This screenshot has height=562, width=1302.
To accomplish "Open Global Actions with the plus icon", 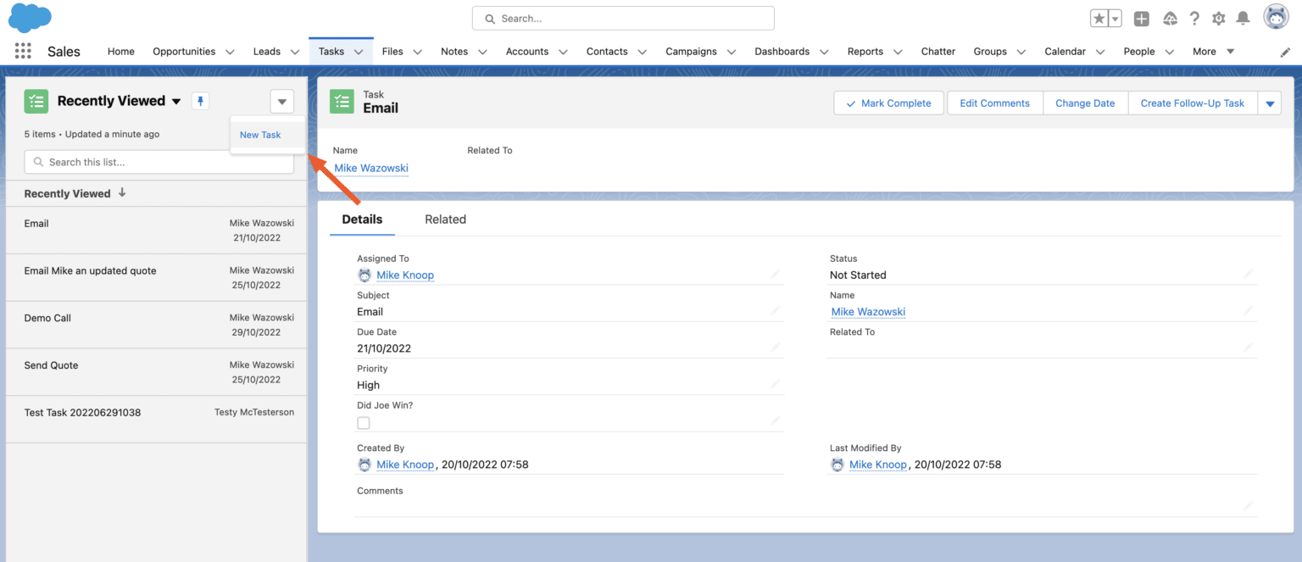I will 1142,17.
